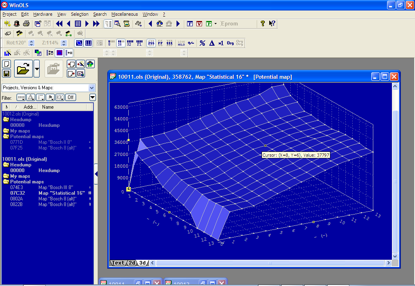Open the Projects, Versions & Maps dropdown
This screenshot has width=415, height=286.
pos(92,88)
